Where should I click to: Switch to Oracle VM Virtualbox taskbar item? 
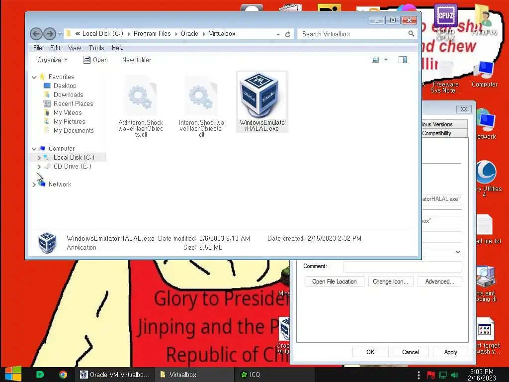(115, 375)
